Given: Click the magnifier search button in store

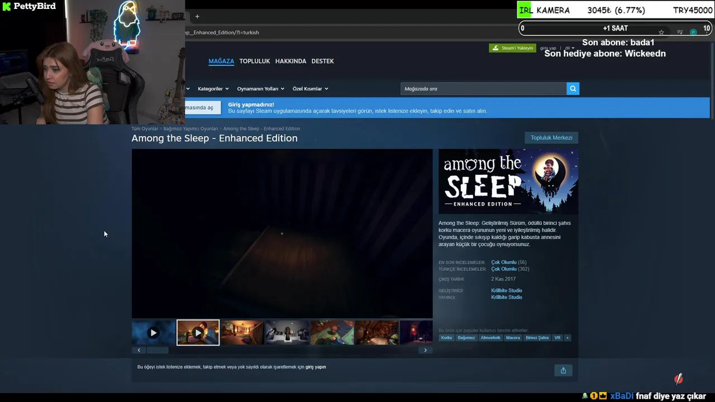Looking at the screenshot, I should tap(573, 89).
